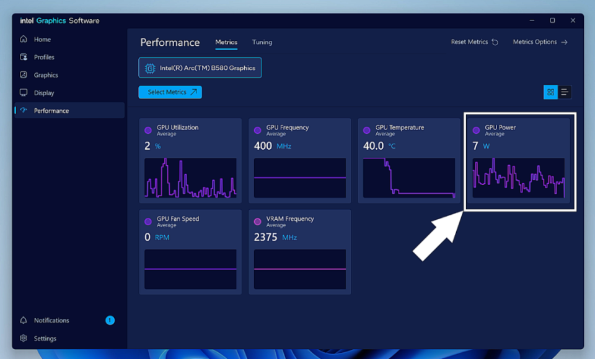The width and height of the screenshot is (595, 359).
Task: Click the Reset Metrics circular arrow icon
Action: click(x=495, y=42)
